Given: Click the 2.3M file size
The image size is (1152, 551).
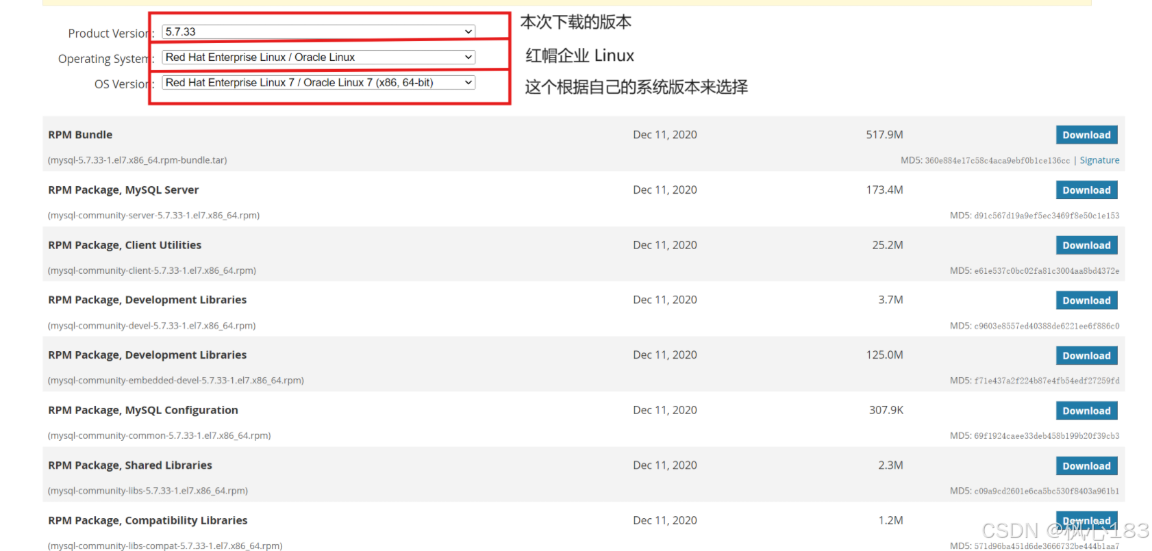Looking at the screenshot, I should (x=890, y=465).
